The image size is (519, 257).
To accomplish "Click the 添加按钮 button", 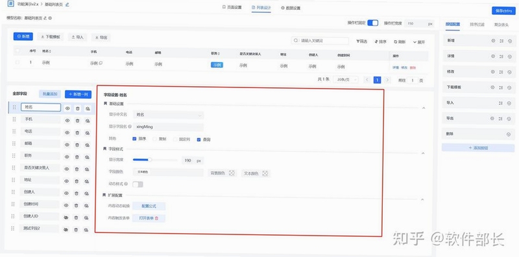I will [478, 148].
